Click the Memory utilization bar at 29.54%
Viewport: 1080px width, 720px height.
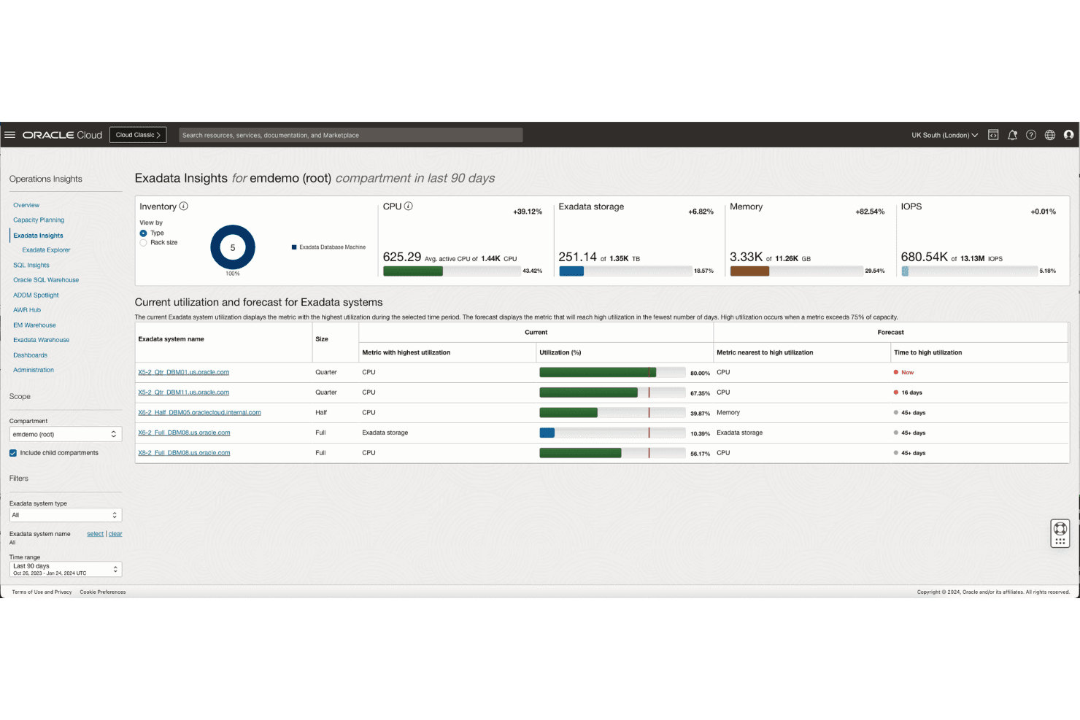coord(796,271)
